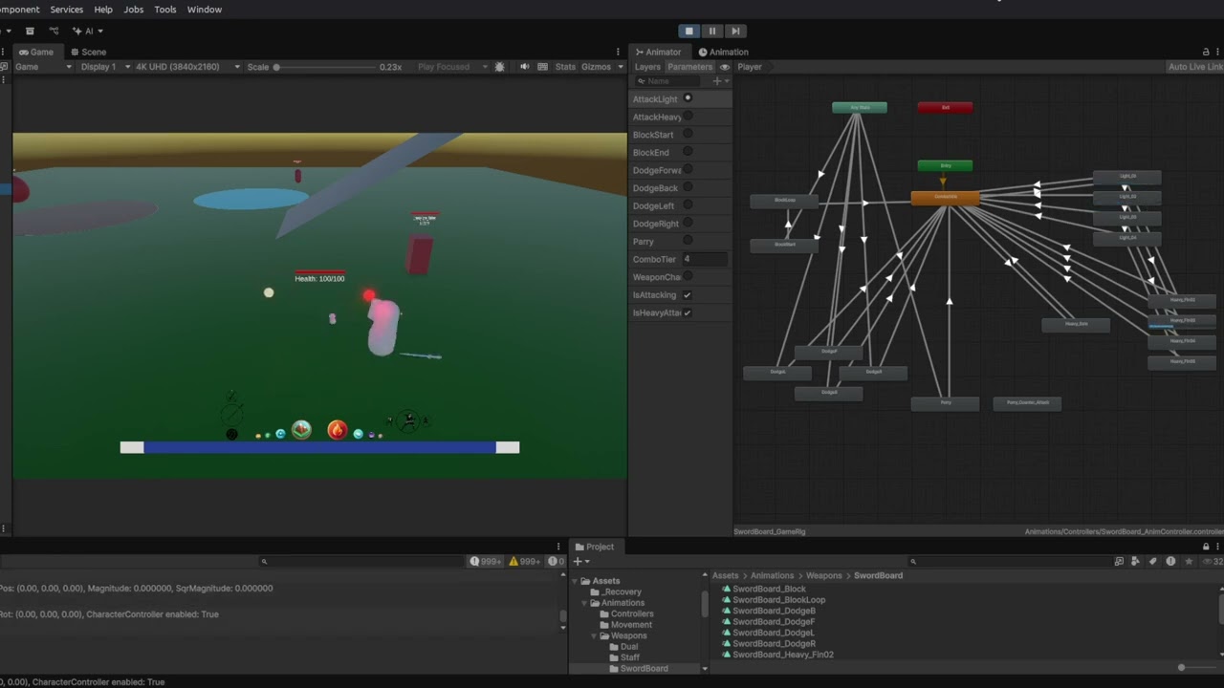Show the Stats overlay
This screenshot has height=688, width=1224.
565,67
